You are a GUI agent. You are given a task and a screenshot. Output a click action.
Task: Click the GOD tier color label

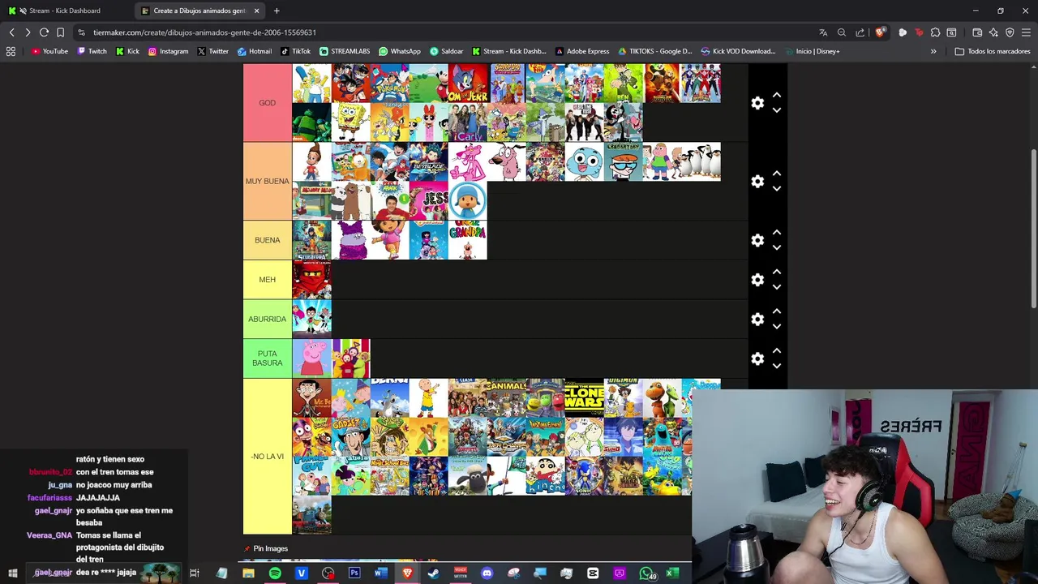point(267,103)
